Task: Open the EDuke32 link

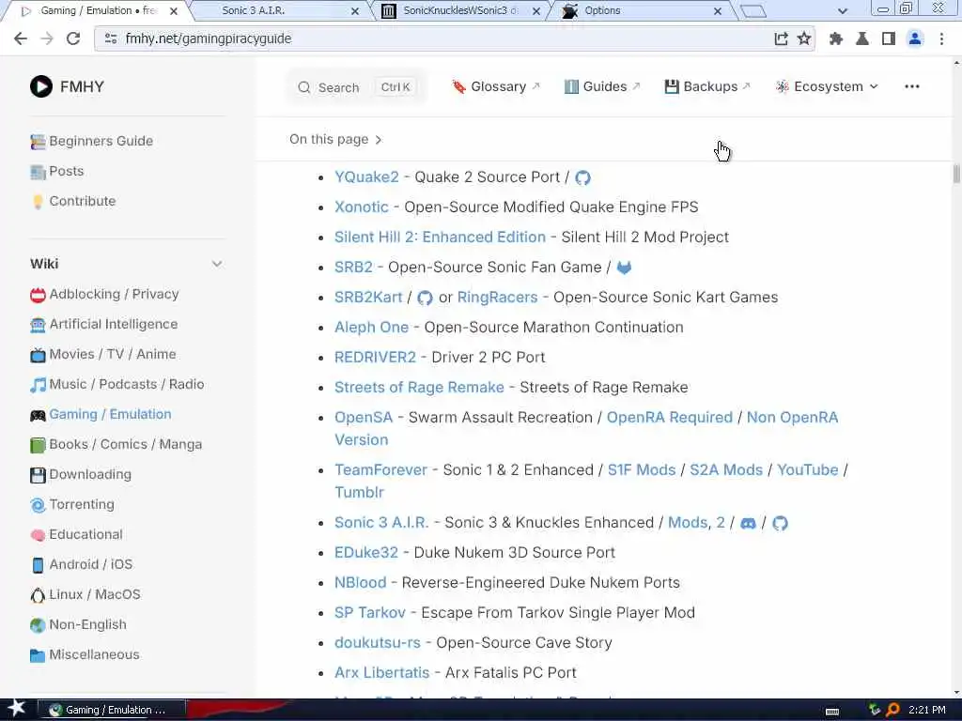Action: 366,553
